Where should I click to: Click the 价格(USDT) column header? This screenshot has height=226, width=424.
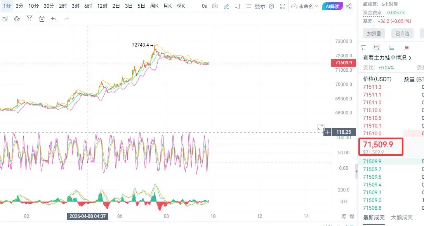pos(377,79)
